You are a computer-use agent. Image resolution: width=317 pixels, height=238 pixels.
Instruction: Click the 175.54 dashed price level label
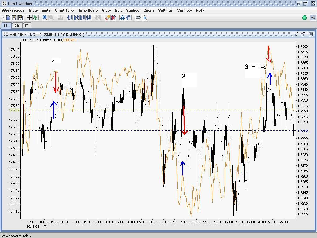(14, 110)
